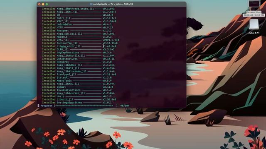Click the MacroTools package line
This screenshot has width=266, height=149.
point(76,81)
